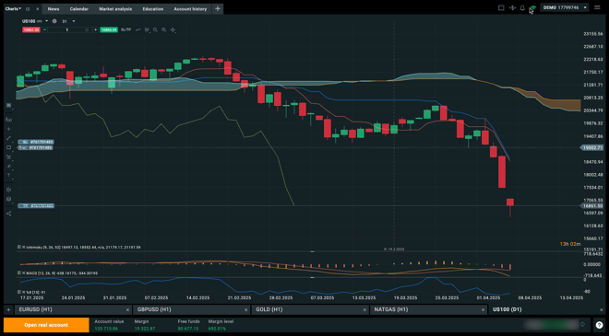Viewport: 609px width, 336px height.
Task: Click the Margin level percentage
Action: (217, 329)
